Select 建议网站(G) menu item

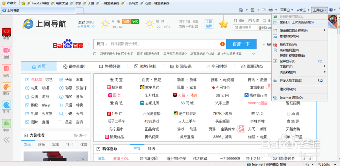[300, 89]
